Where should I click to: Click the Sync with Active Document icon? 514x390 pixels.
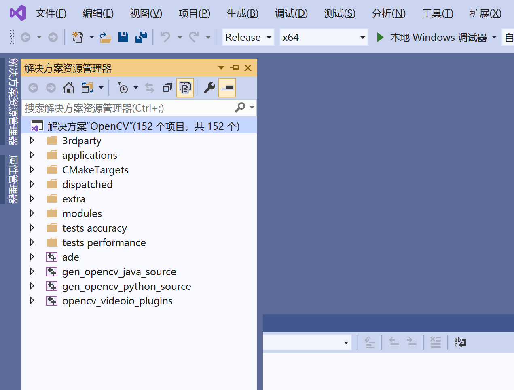coord(150,88)
